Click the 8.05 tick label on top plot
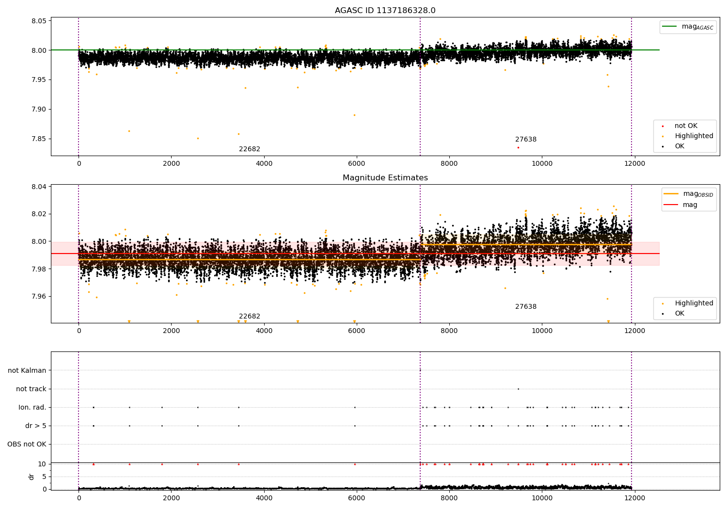The width and height of the screenshot is (727, 509). [x=39, y=21]
